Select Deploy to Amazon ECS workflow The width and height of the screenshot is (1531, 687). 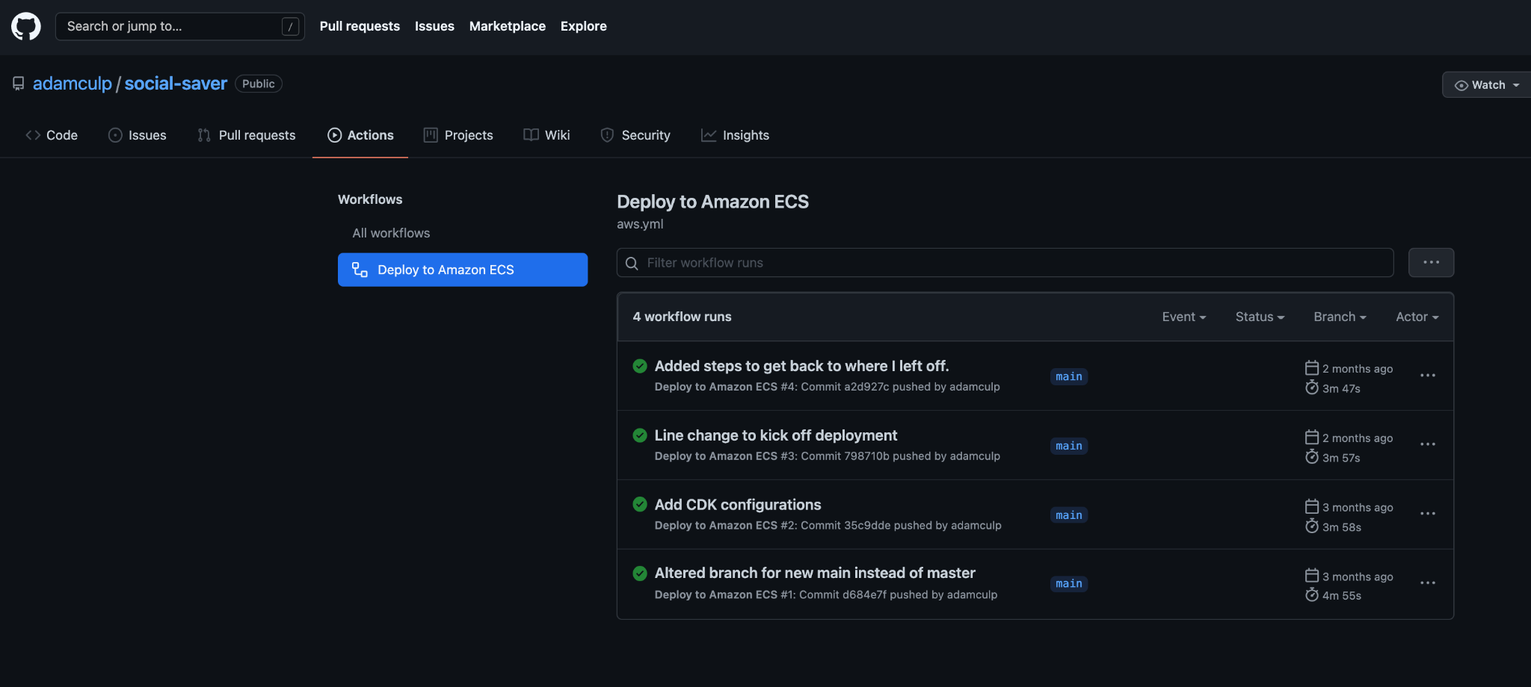click(x=463, y=270)
